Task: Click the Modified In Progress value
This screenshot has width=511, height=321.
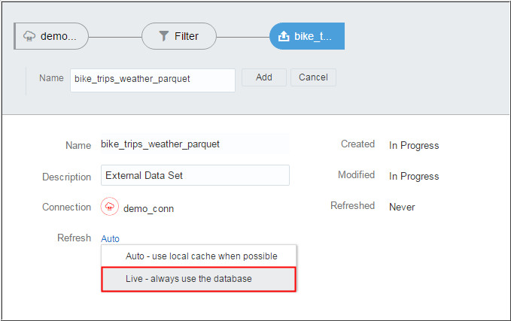Action: pos(413,176)
